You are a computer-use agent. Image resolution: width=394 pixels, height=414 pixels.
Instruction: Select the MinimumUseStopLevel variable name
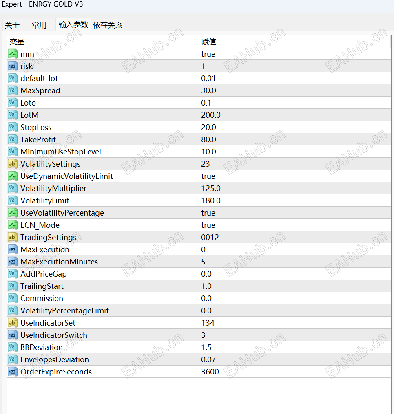pyautogui.click(x=61, y=152)
